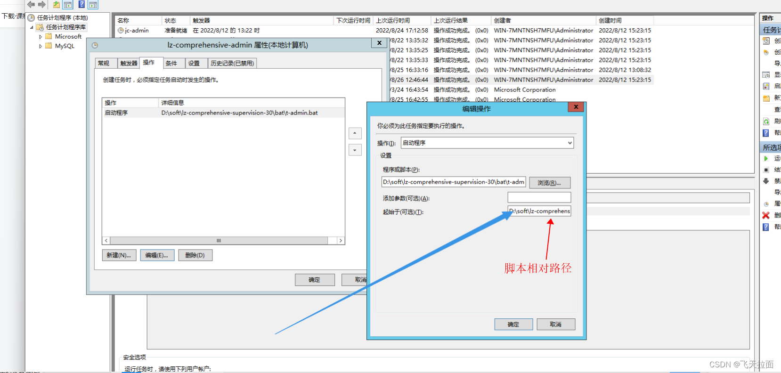This screenshot has width=781, height=373.
Task: Open the 操作 combo box showing 启动程序
Action: [487, 143]
